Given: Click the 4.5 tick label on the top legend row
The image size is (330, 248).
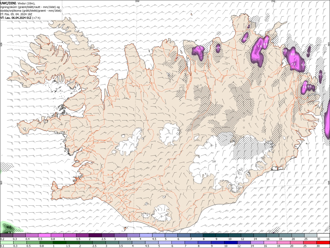Looking at the screenshot, I should click(154, 239).
